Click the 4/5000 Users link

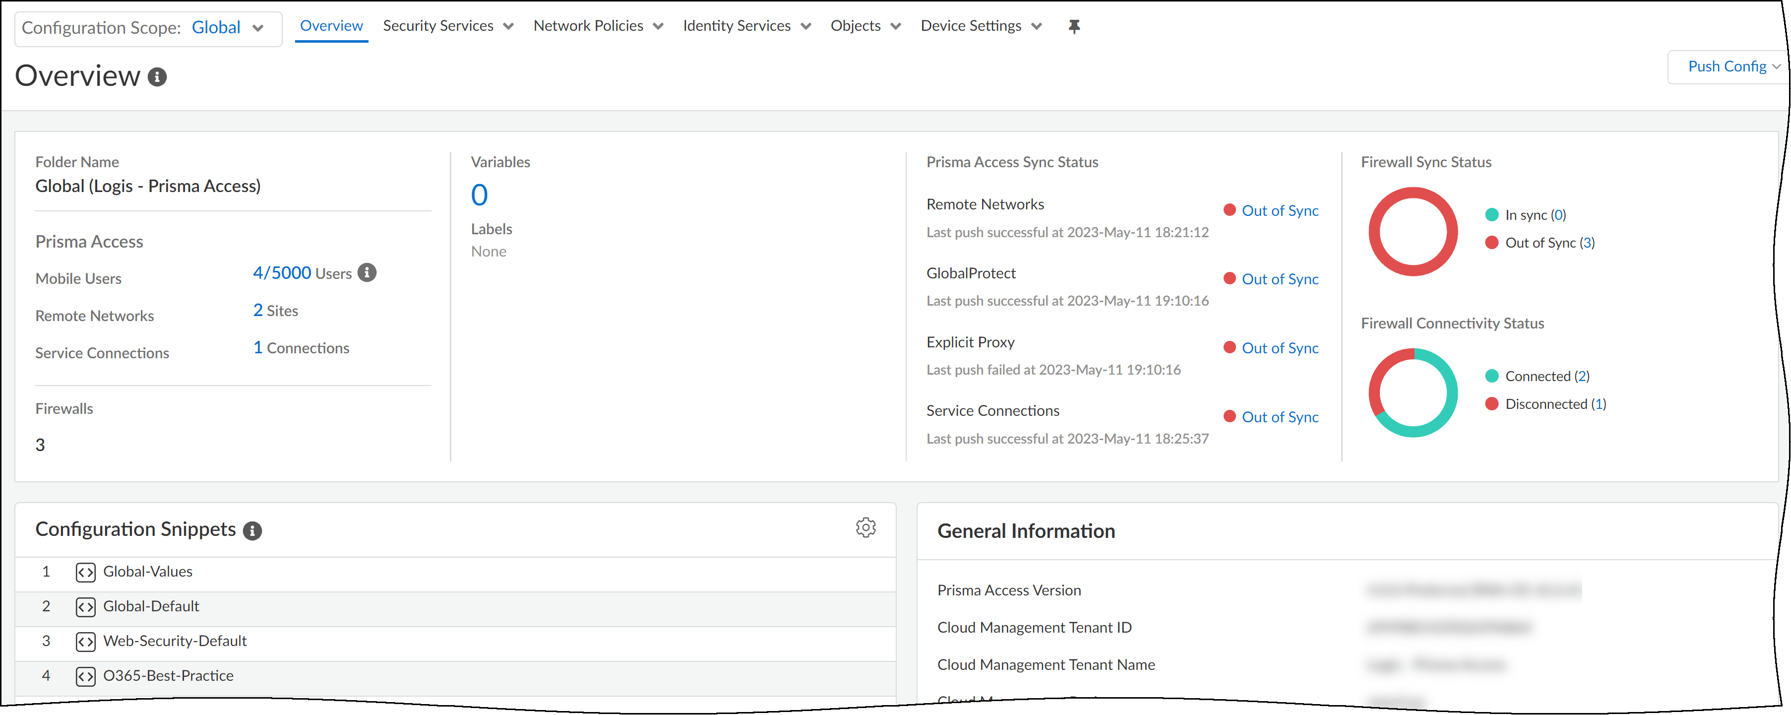point(282,272)
